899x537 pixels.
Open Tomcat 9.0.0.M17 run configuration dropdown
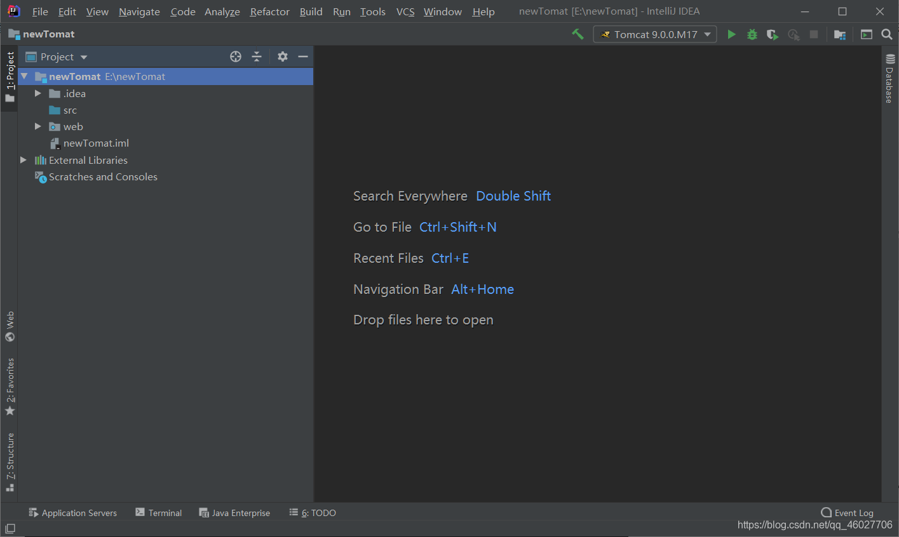[x=655, y=34]
